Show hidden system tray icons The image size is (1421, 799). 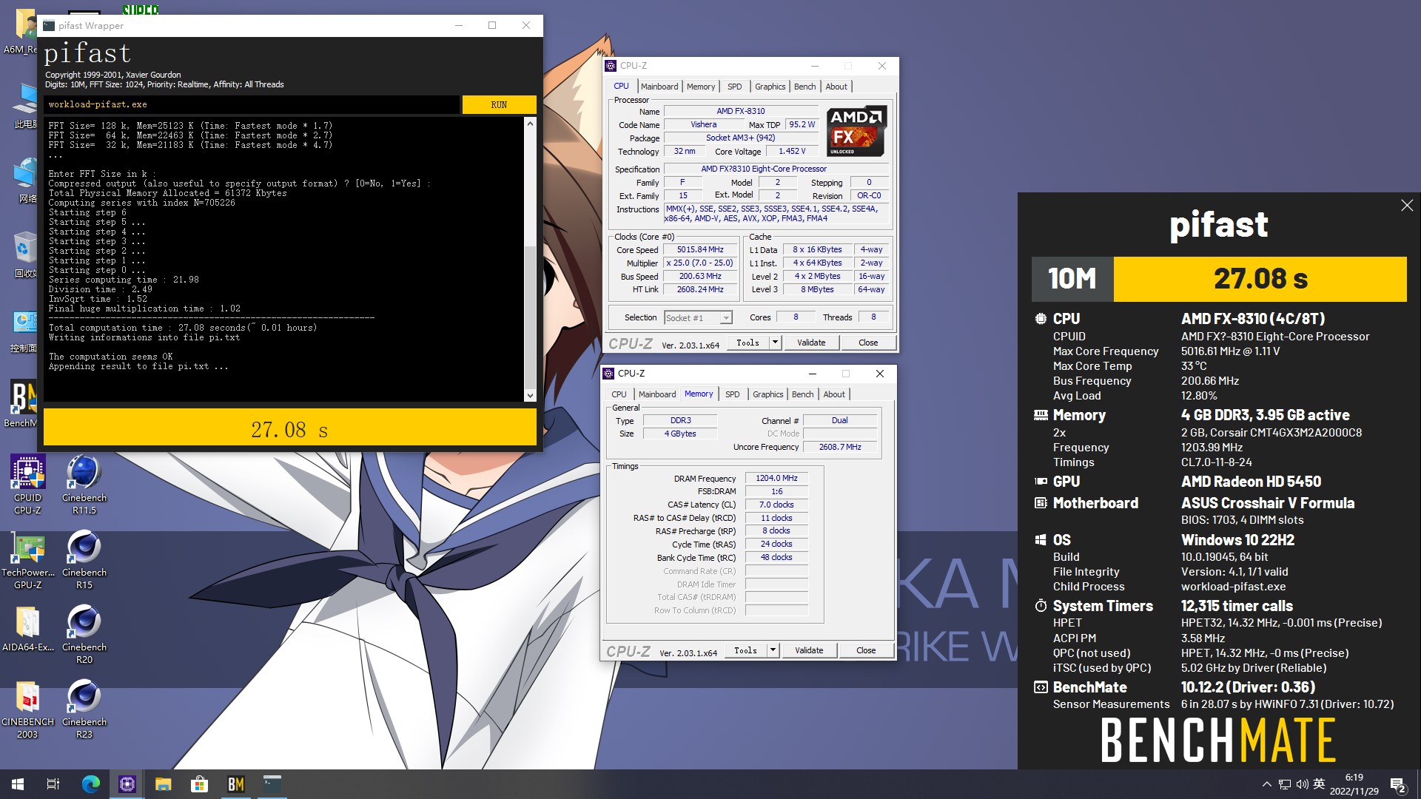click(x=1267, y=784)
